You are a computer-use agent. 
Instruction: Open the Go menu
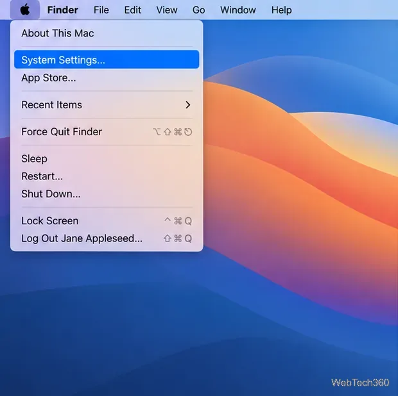tap(198, 10)
